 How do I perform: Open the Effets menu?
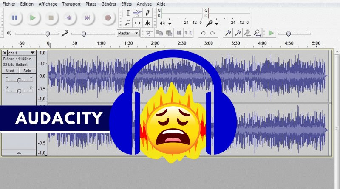pyautogui.click(x=126, y=4)
